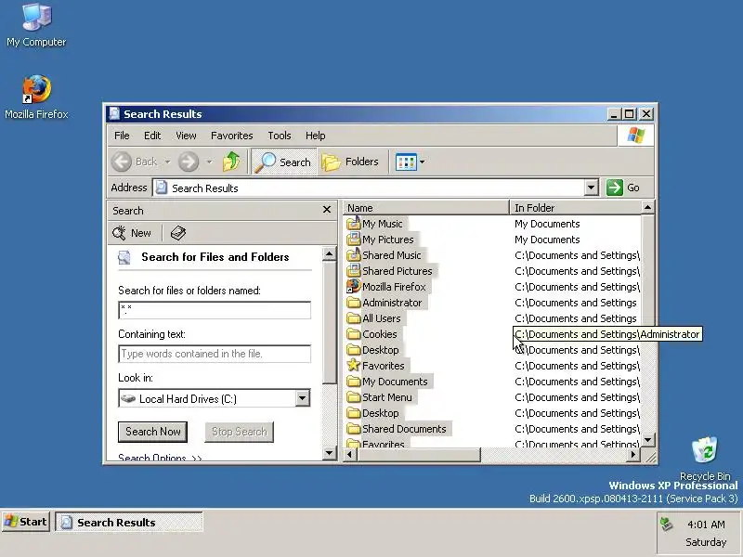This screenshot has width=743, height=557.
Task: Click the Containing text input field
Action: tap(215, 354)
